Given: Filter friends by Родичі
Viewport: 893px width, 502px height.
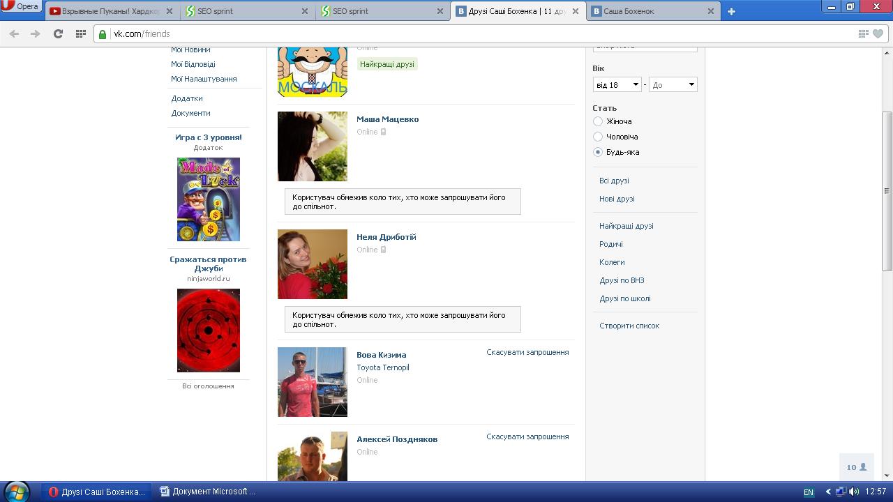Looking at the screenshot, I should (x=611, y=244).
